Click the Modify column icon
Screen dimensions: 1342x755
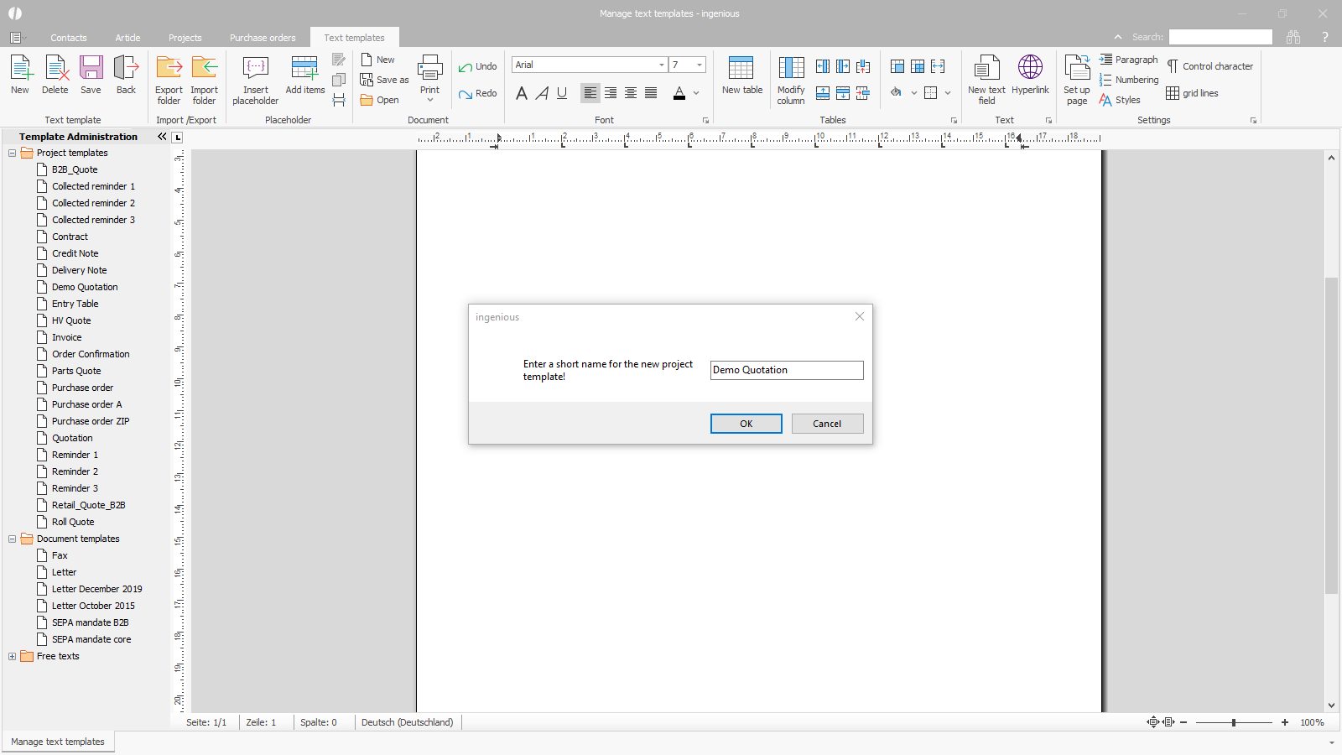(x=790, y=69)
